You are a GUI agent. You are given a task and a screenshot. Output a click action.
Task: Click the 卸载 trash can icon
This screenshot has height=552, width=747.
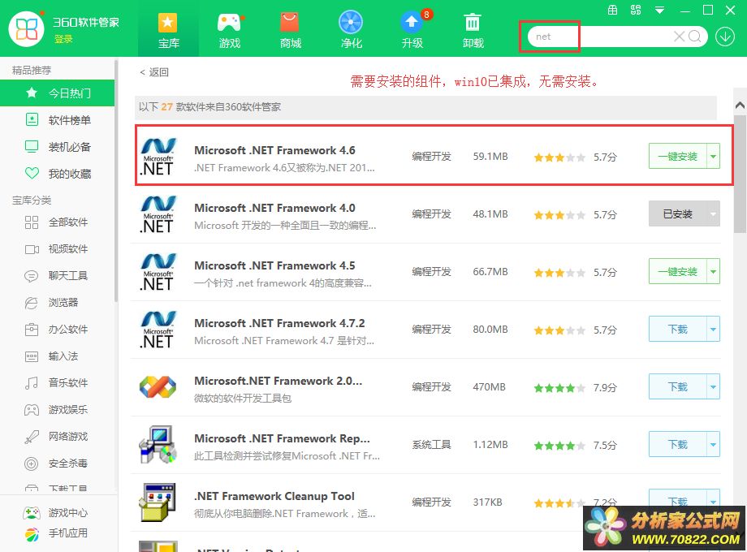tap(473, 29)
